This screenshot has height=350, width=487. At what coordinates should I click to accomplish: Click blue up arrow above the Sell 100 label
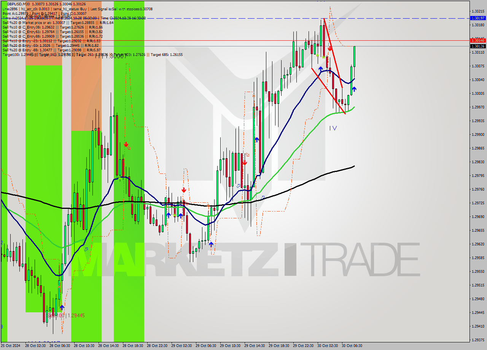(62, 307)
